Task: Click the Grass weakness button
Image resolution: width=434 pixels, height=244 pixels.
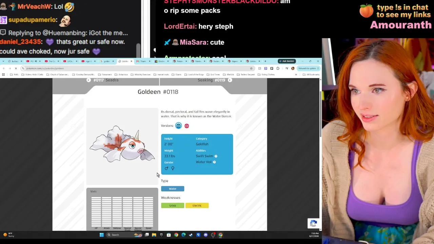Action: [x=173, y=205]
